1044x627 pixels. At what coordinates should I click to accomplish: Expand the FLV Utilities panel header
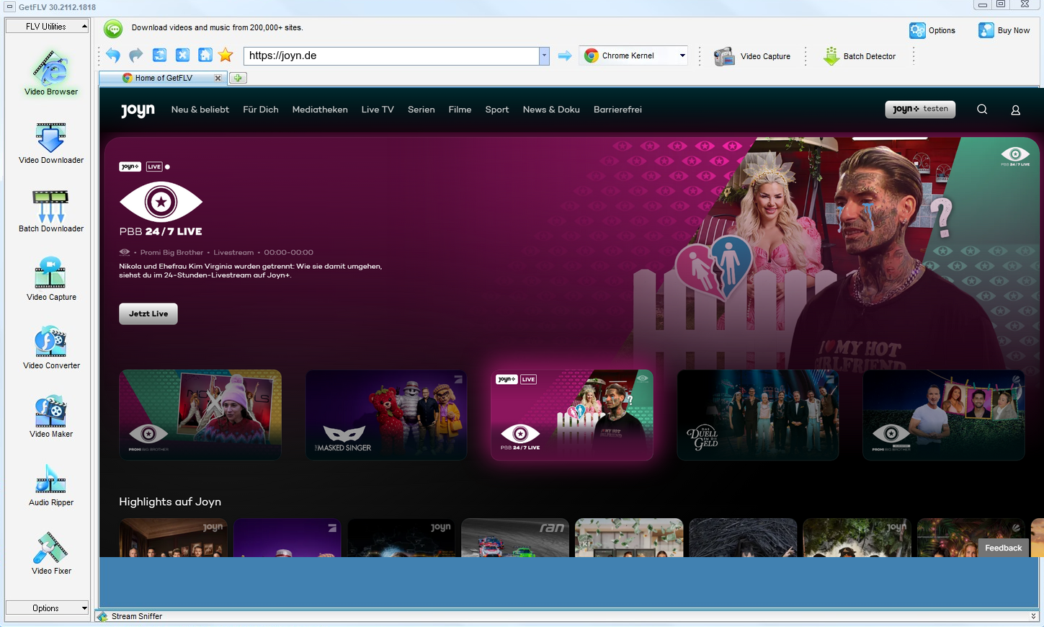point(48,27)
